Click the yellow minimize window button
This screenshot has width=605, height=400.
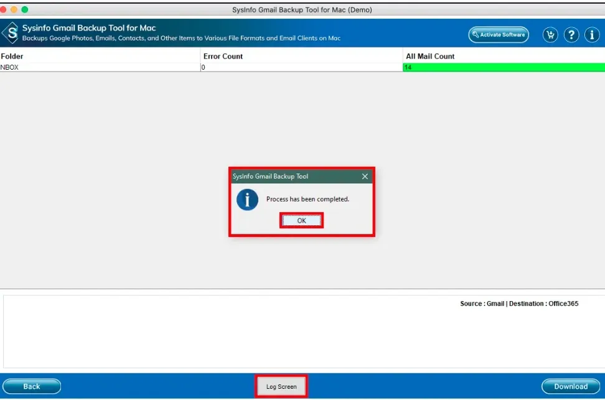point(14,9)
